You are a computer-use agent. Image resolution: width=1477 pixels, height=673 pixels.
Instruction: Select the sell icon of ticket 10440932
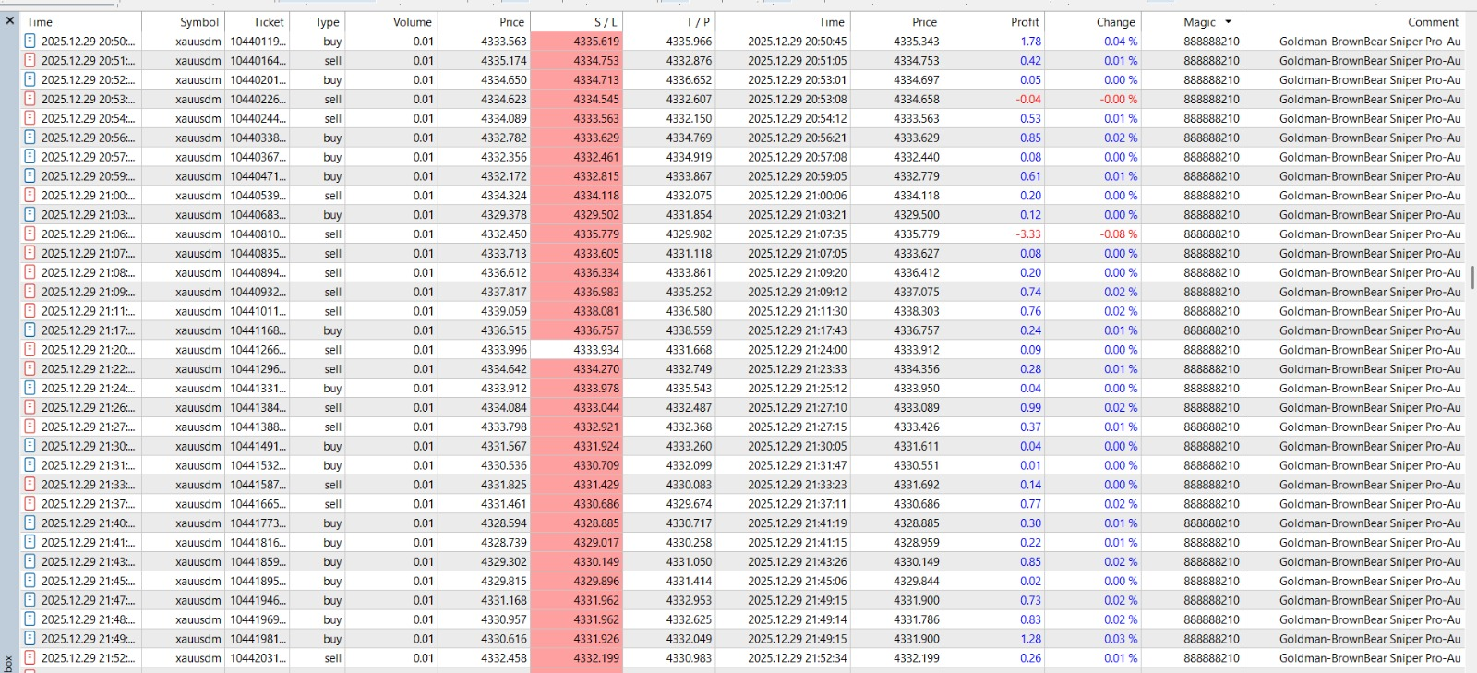(x=30, y=292)
